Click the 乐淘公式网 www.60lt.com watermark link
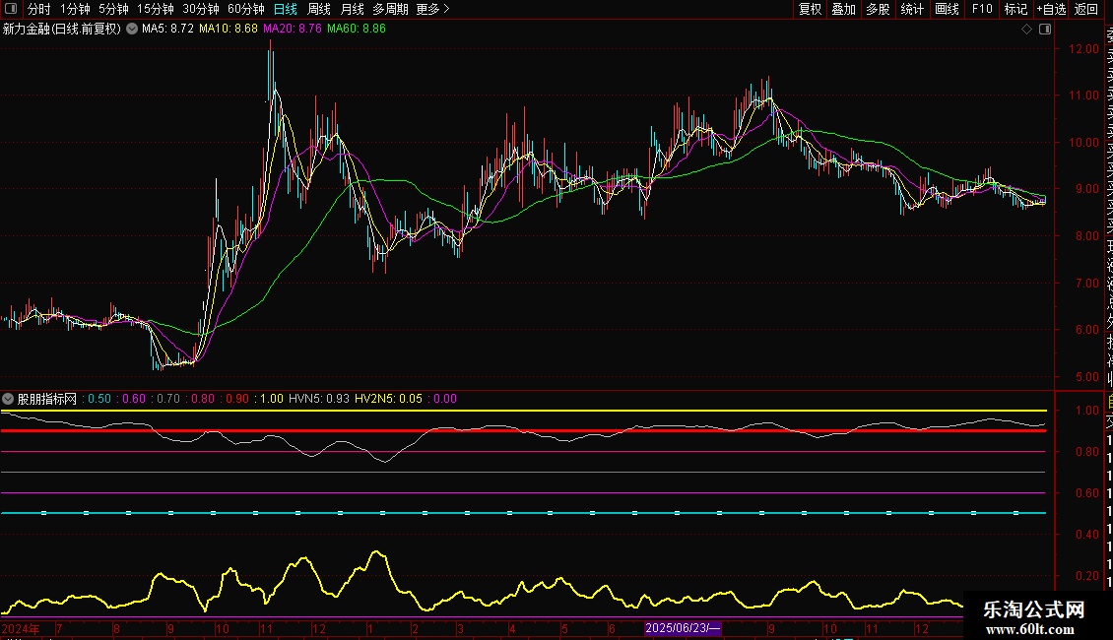1113x640 pixels. coord(1034,617)
